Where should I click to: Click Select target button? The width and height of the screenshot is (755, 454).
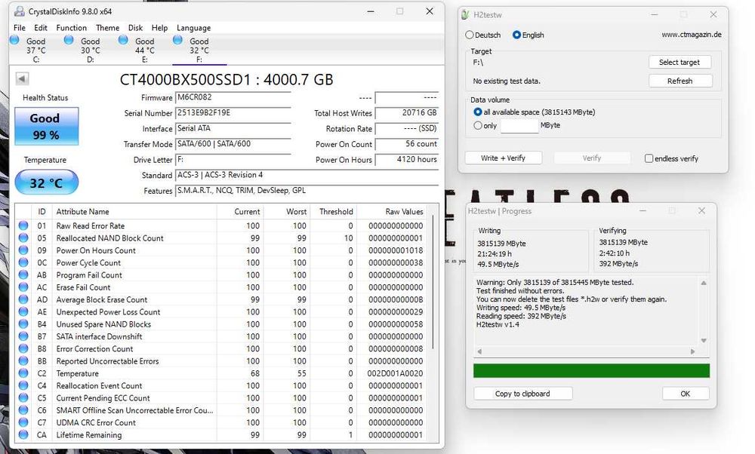pyautogui.click(x=679, y=62)
